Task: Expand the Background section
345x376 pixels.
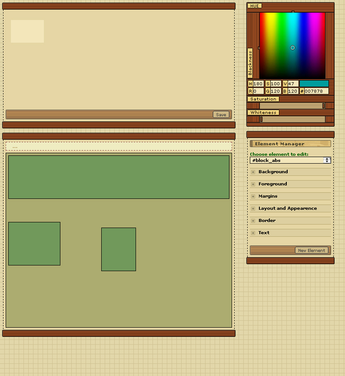Action: click(290, 172)
